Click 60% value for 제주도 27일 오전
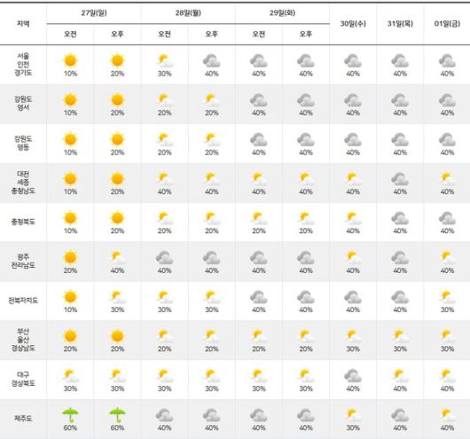This screenshot has height=439, width=470. tap(70, 427)
